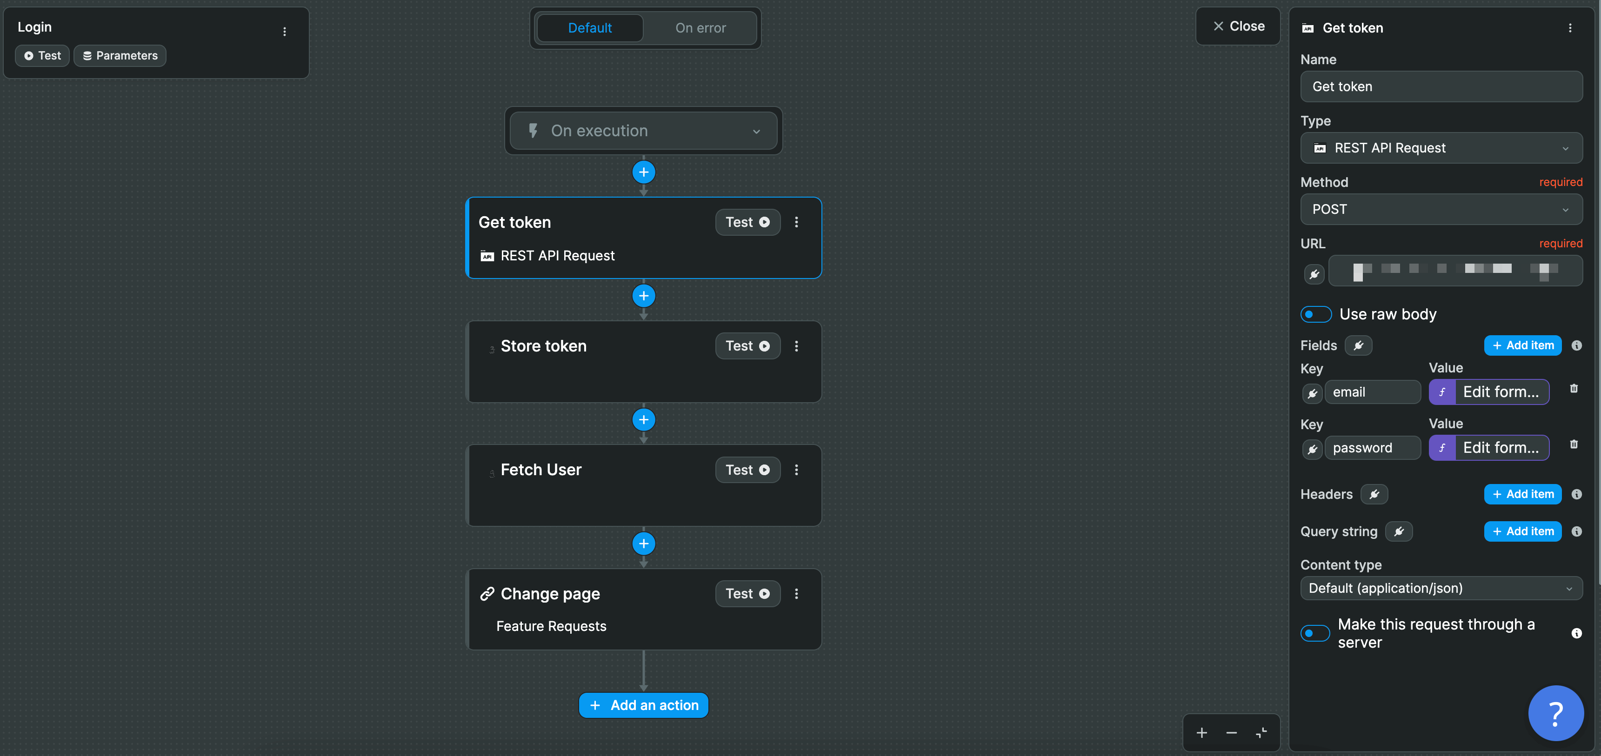
Task: Run the Fetch User test button
Action: tap(747, 470)
